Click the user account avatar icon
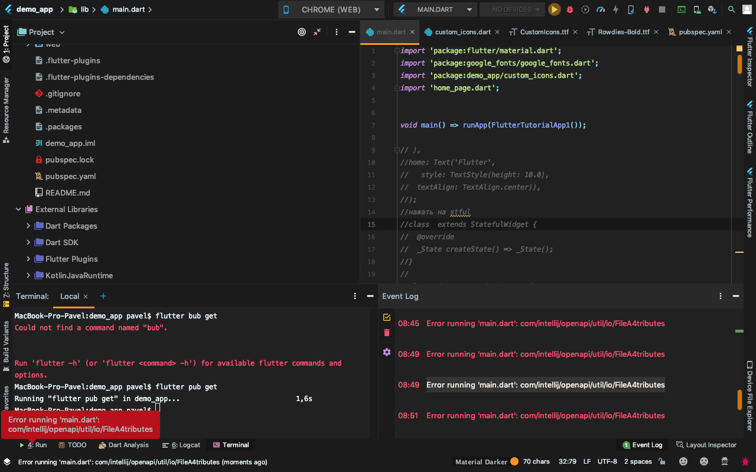 click(x=747, y=9)
